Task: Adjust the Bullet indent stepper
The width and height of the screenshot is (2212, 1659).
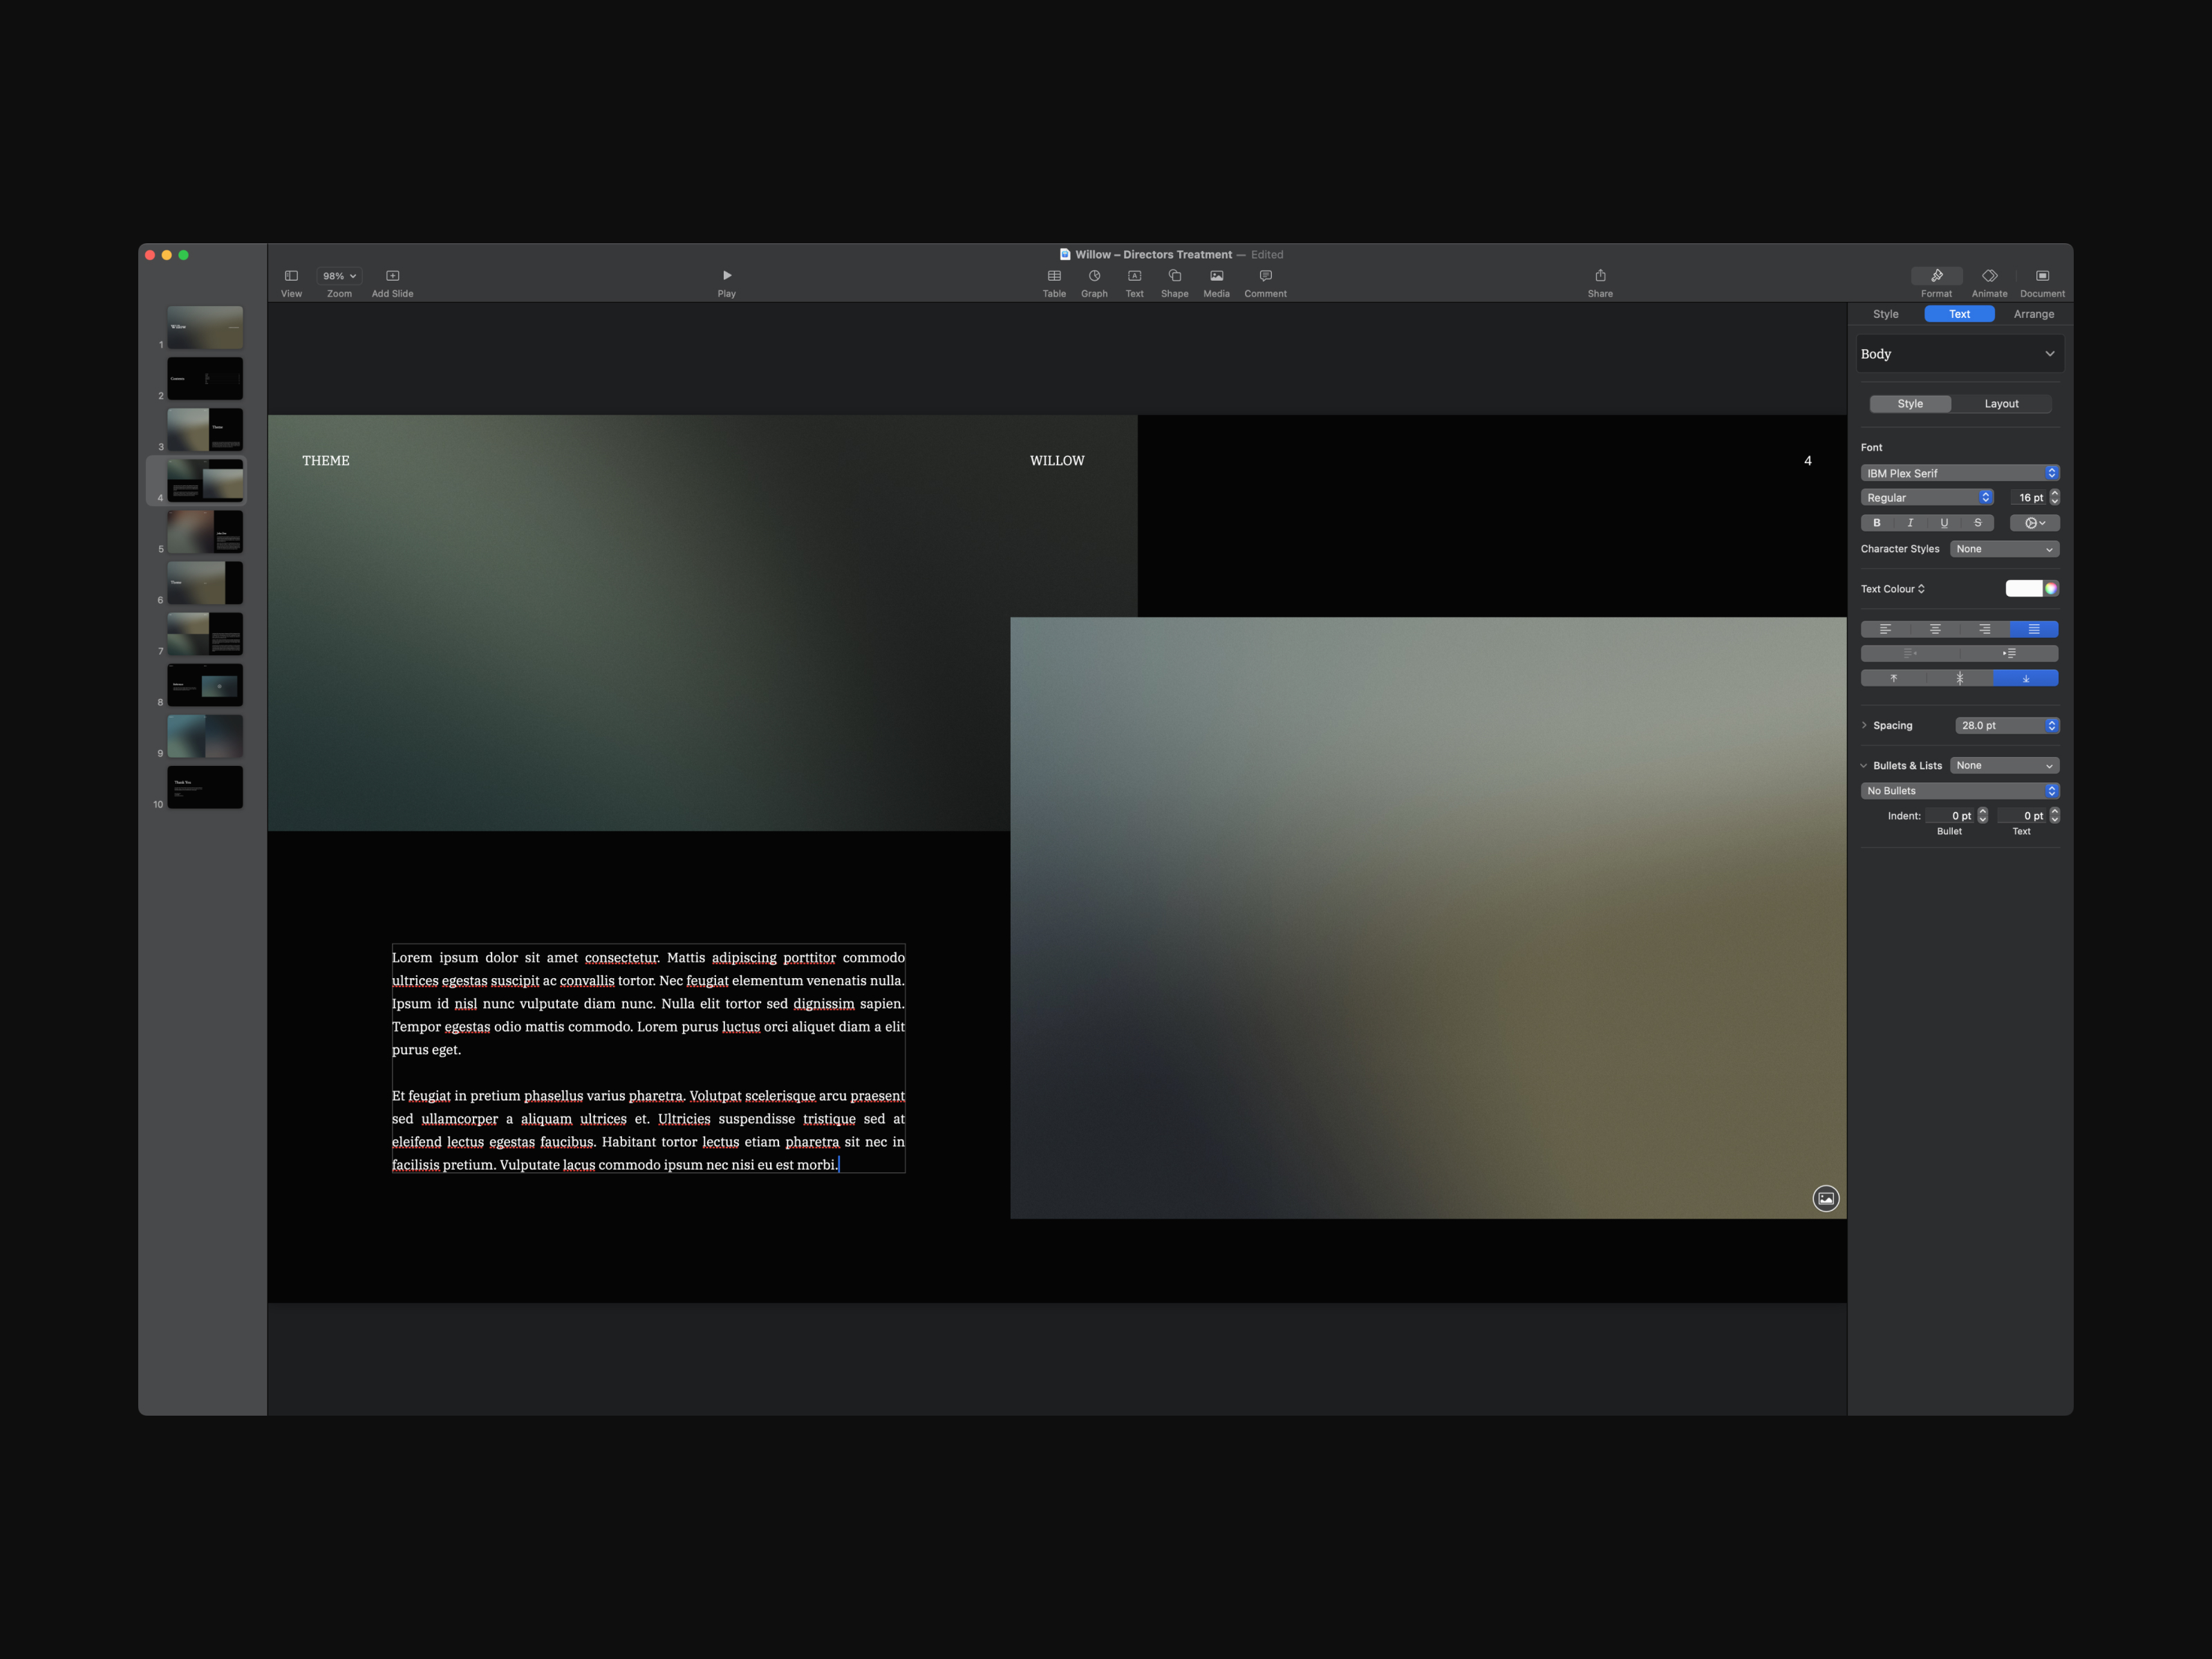Action: point(1982,816)
